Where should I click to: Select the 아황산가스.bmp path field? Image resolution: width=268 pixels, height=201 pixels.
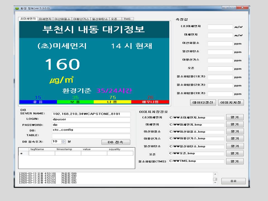coord(196,139)
